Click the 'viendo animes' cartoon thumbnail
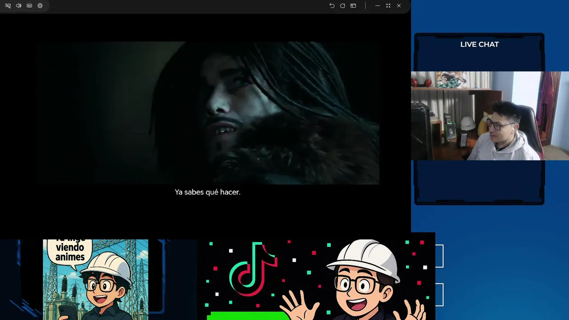Image resolution: width=569 pixels, height=320 pixels. tap(96, 280)
